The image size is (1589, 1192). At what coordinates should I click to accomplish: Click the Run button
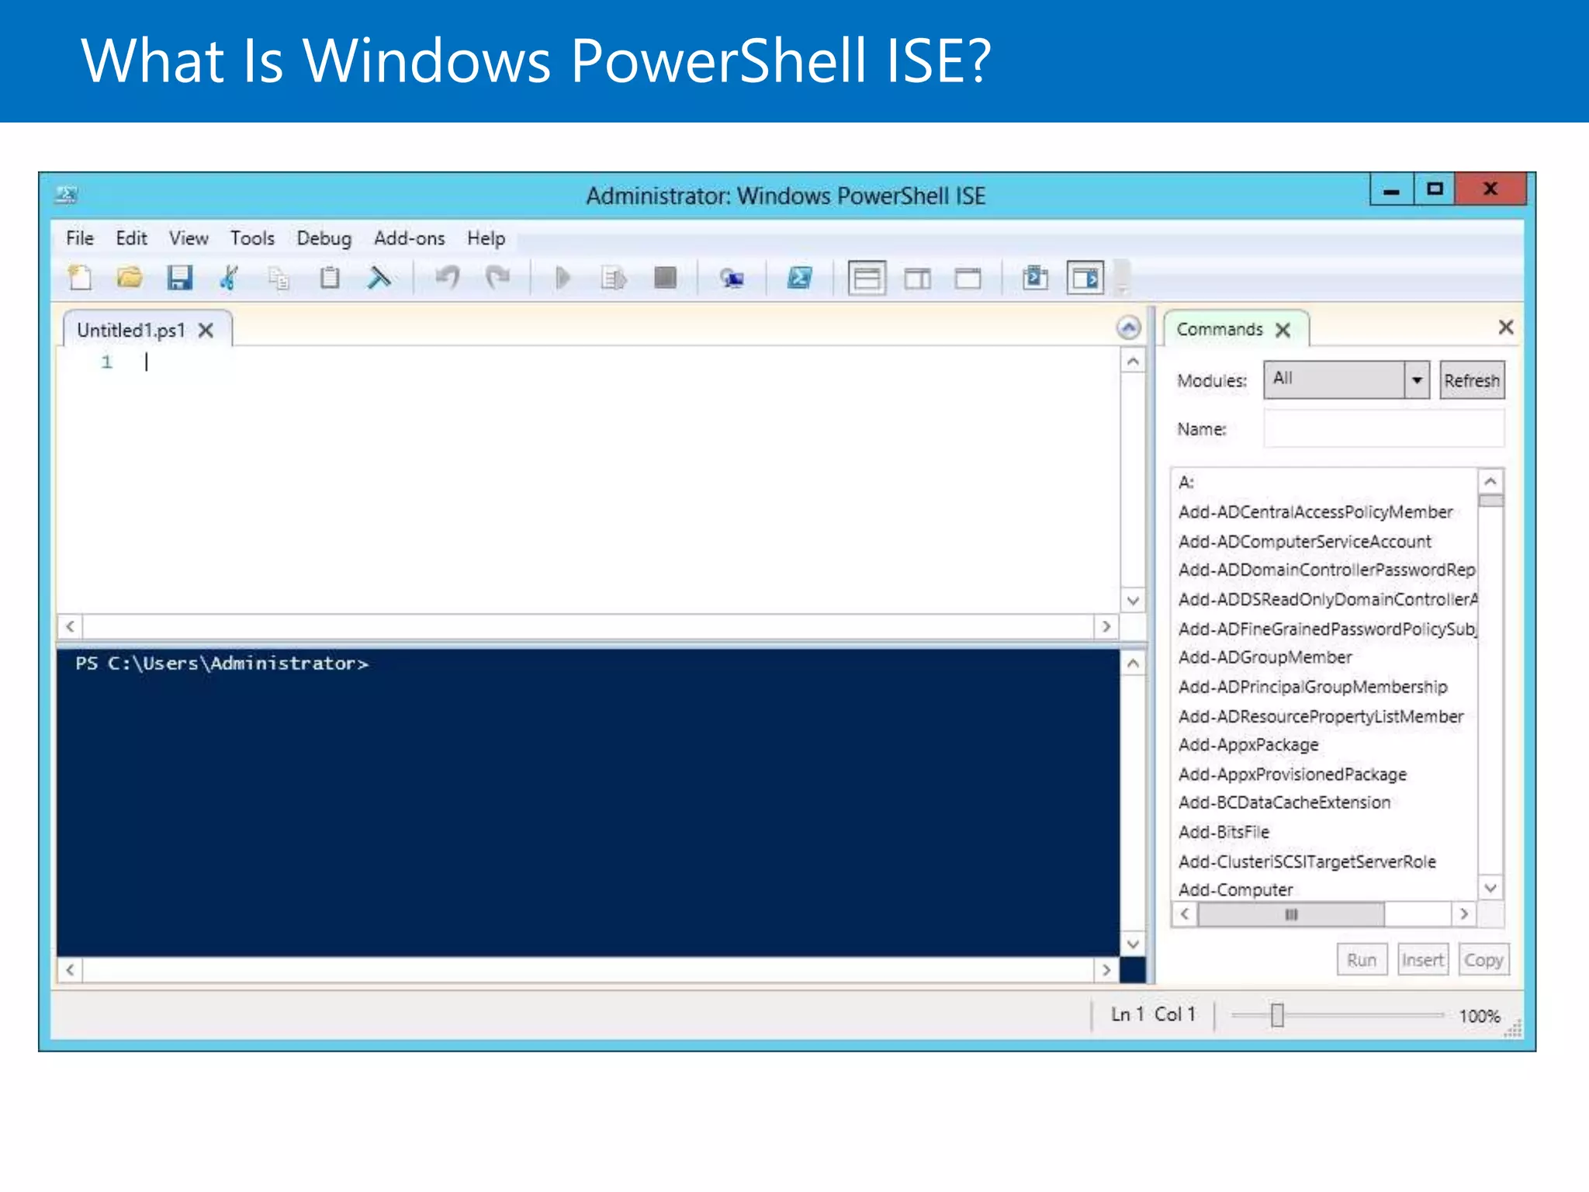pyautogui.click(x=1362, y=960)
